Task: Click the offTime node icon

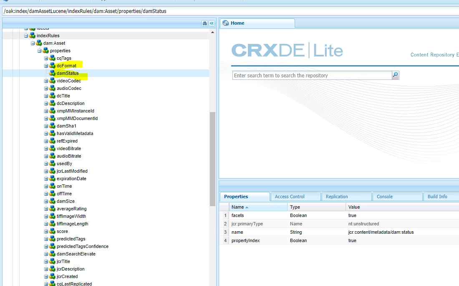Action: click(53, 194)
